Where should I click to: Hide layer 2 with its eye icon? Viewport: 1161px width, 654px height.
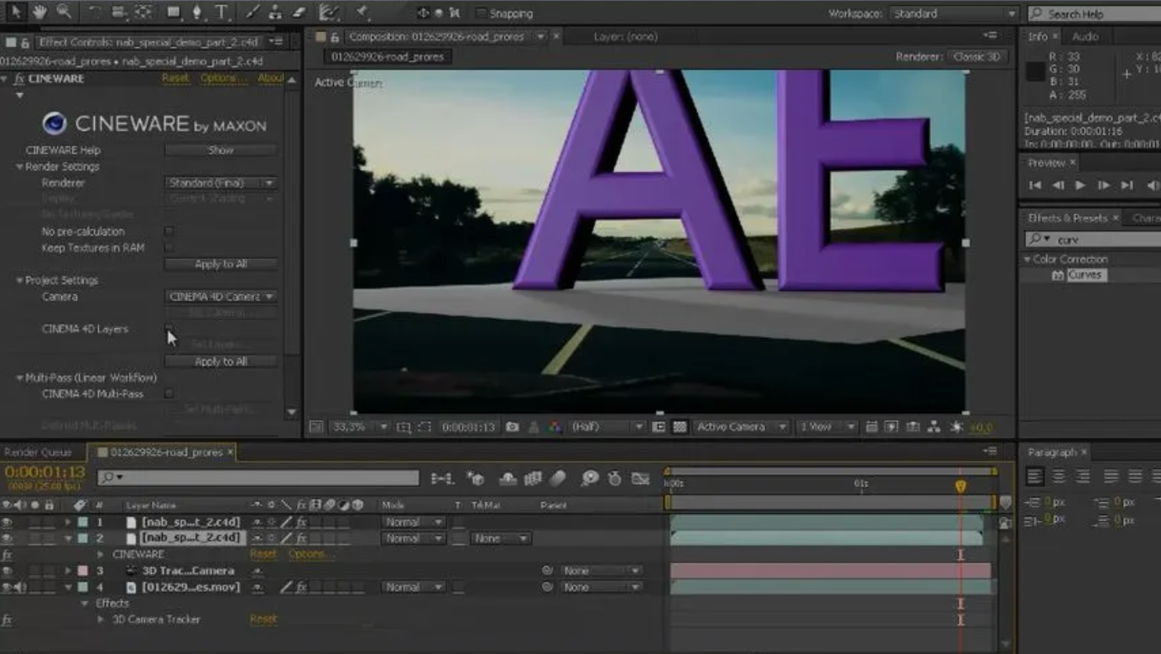point(7,538)
